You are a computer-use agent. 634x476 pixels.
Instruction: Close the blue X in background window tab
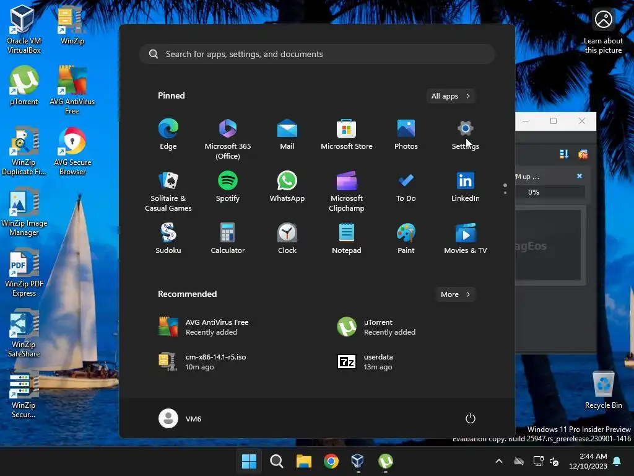(580, 176)
